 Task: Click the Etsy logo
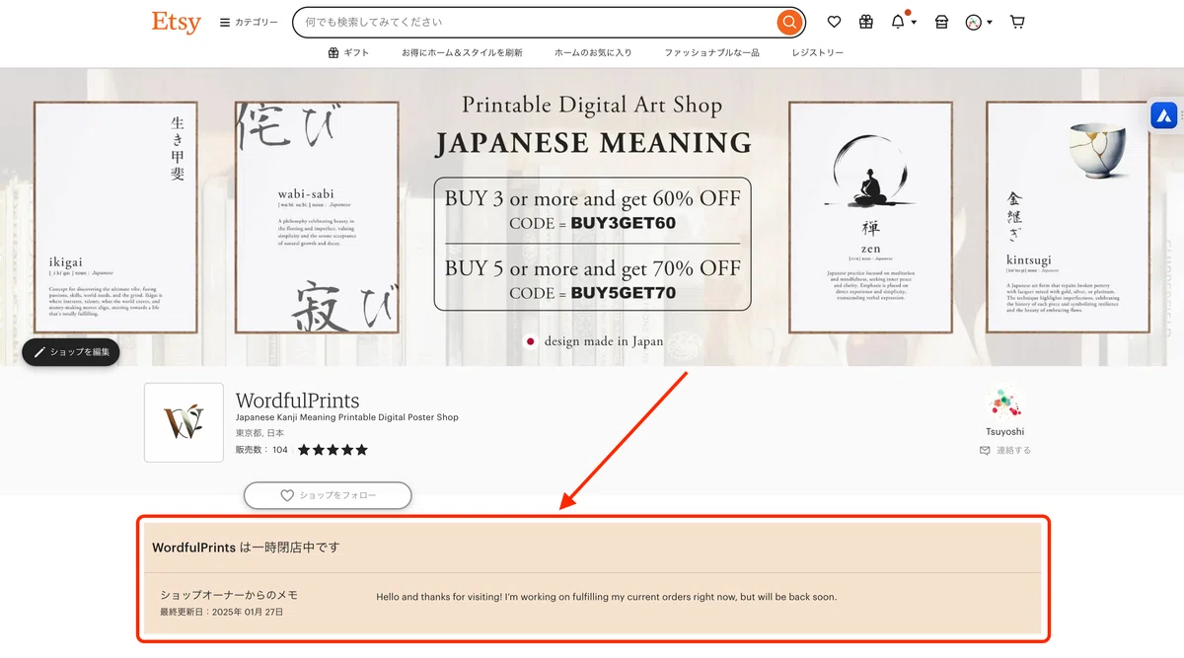177,22
